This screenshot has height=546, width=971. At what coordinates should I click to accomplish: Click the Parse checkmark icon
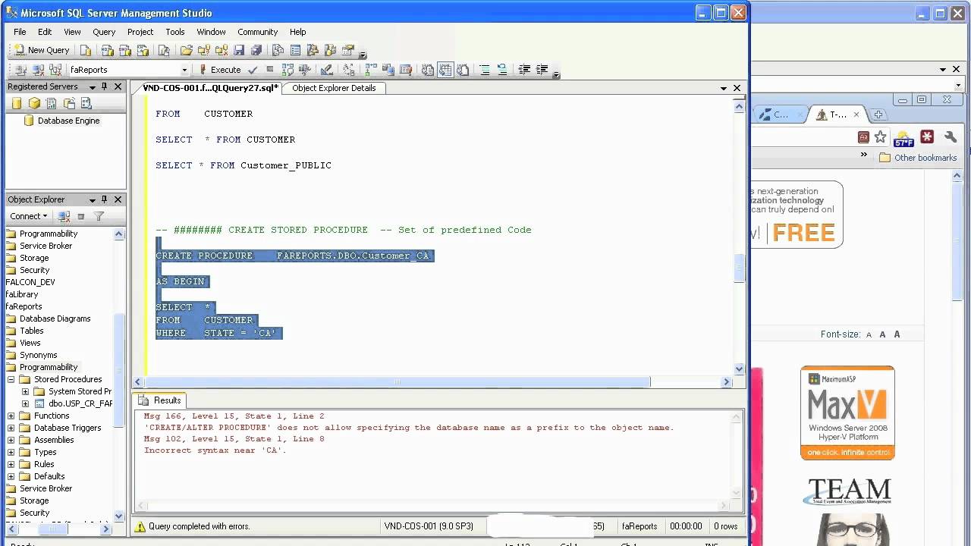coord(253,70)
